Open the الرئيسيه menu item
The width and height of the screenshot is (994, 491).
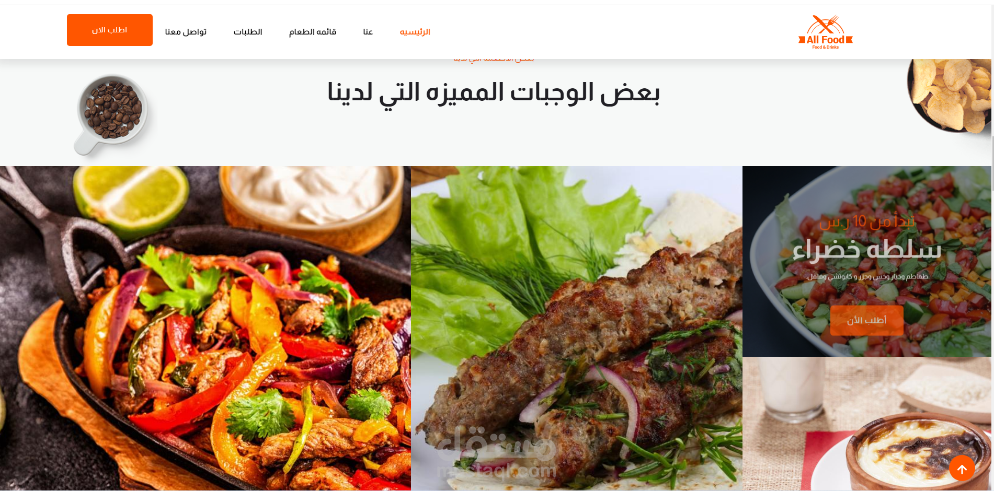coord(415,32)
